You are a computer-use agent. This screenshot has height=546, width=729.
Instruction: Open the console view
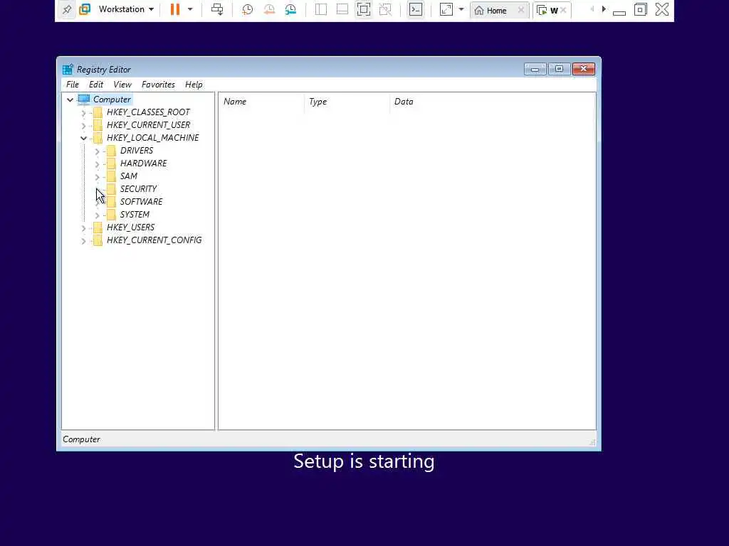click(416, 9)
